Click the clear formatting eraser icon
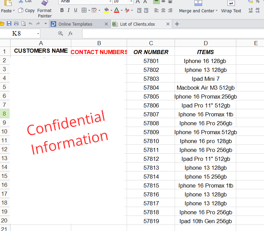Screen dimensions: 264x231 (127, 10)
